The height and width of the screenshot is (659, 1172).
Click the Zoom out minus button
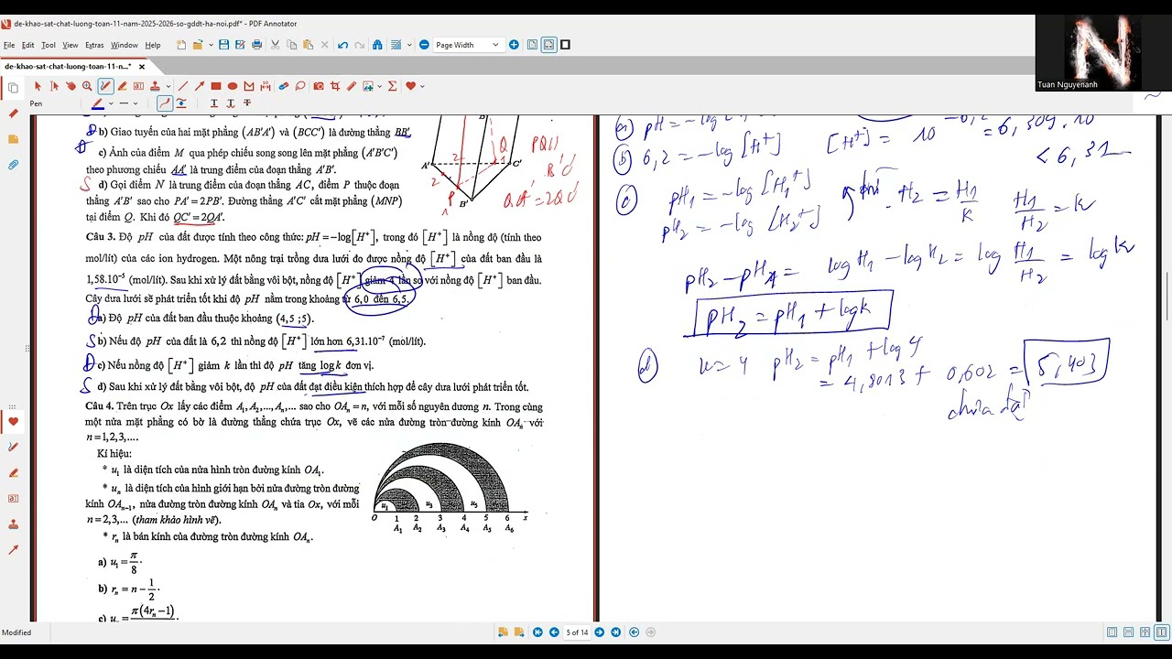click(x=424, y=45)
